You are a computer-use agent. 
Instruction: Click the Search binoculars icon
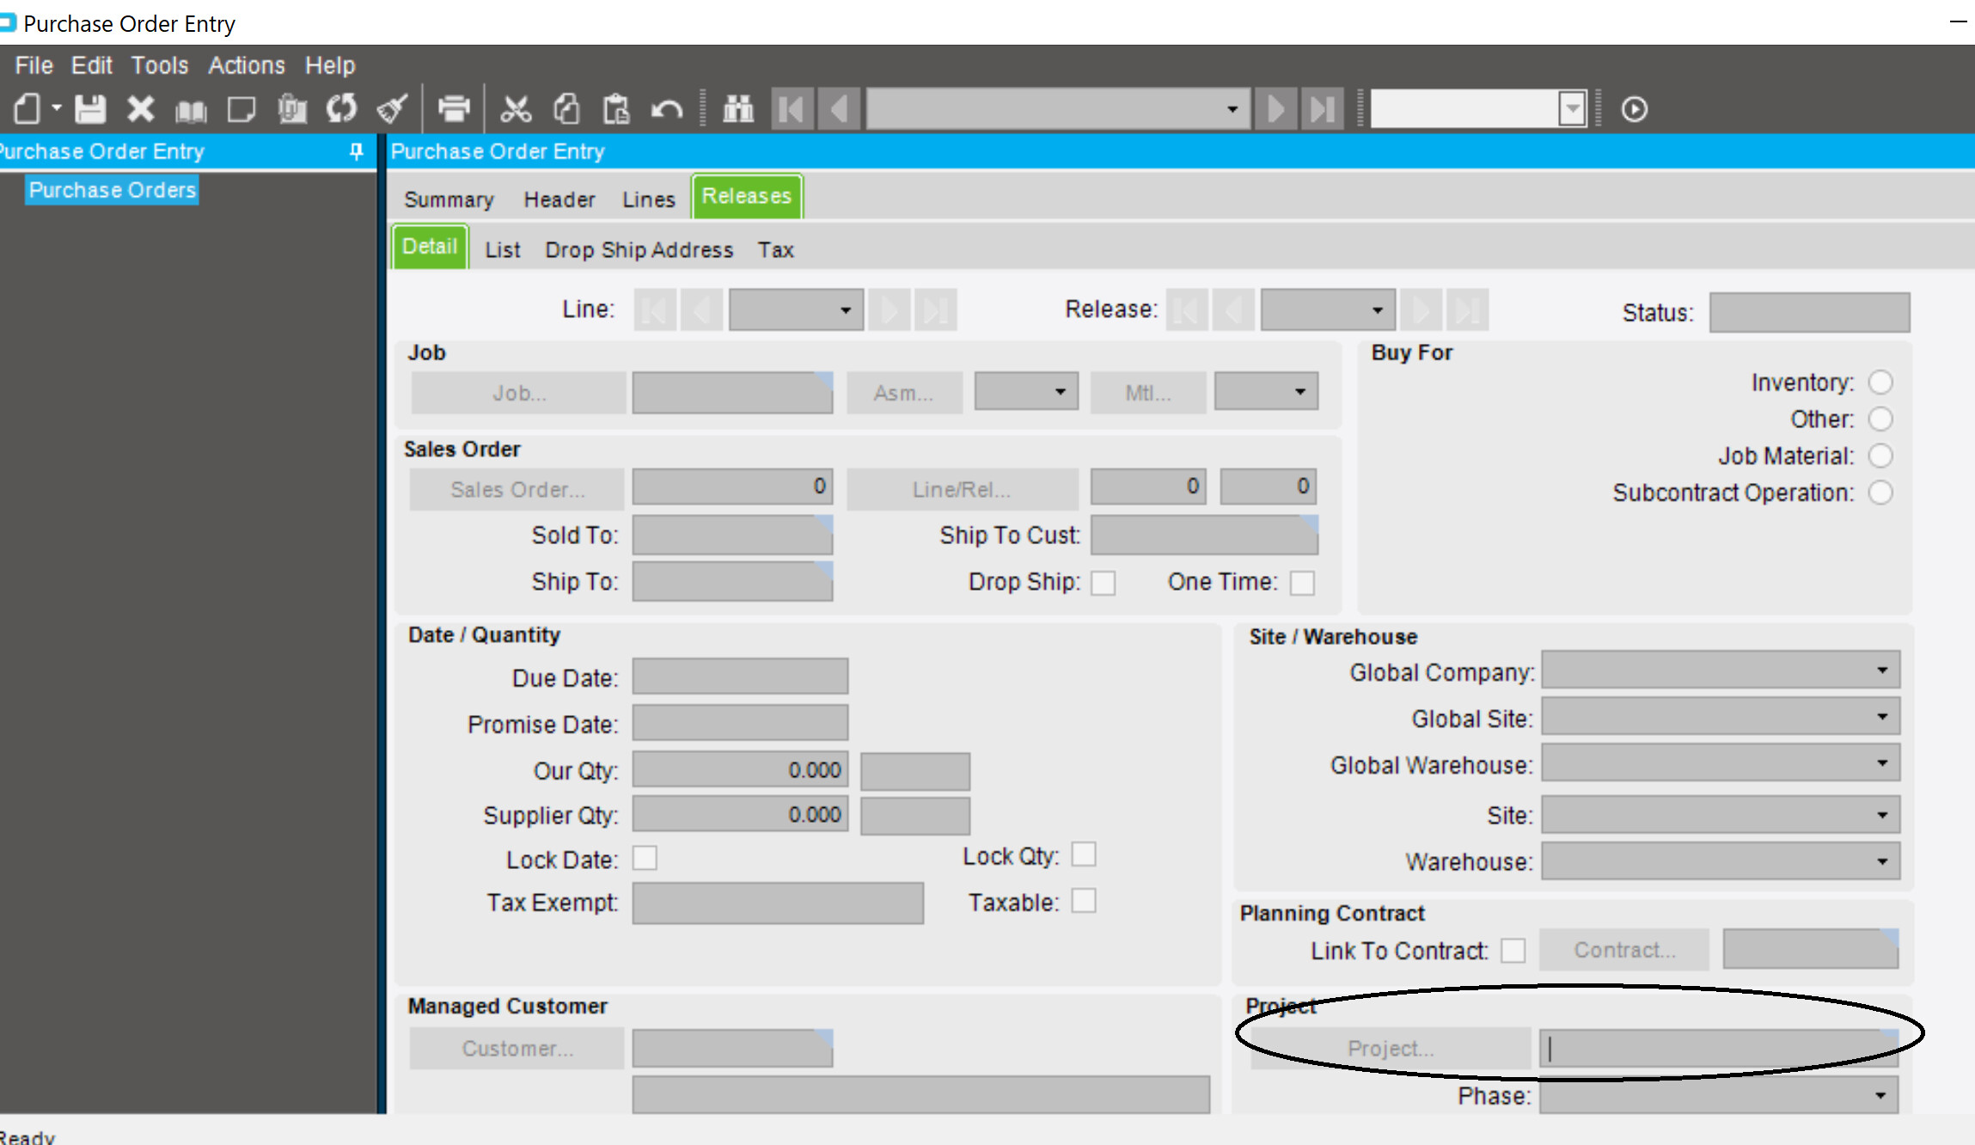pyautogui.click(x=738, y=109)
